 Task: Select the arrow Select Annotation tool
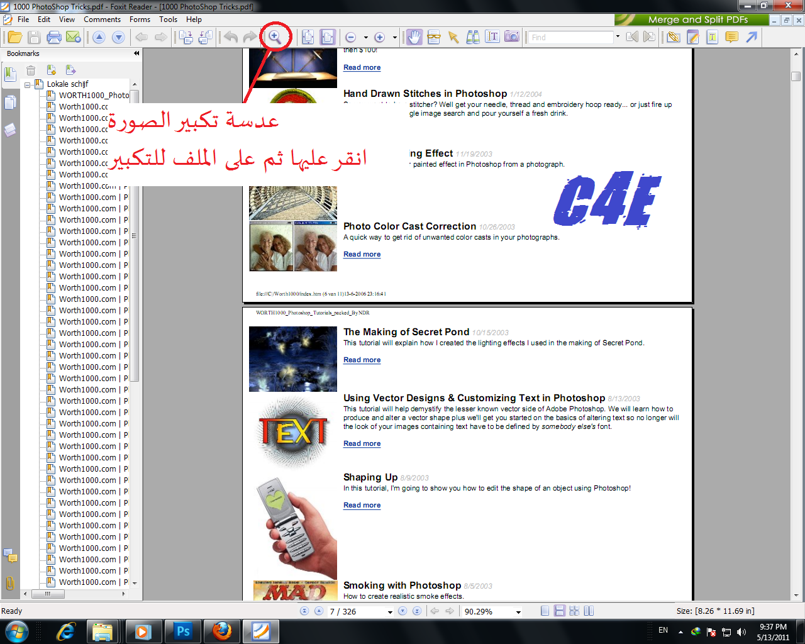453,38
